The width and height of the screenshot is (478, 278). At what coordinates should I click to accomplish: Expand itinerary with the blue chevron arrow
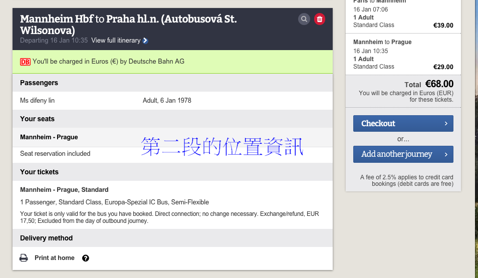pos(145,41)
